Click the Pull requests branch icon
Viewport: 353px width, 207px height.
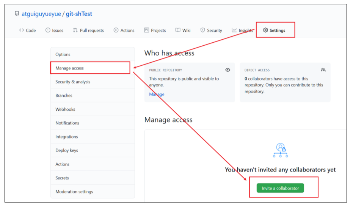click(75, 30)
